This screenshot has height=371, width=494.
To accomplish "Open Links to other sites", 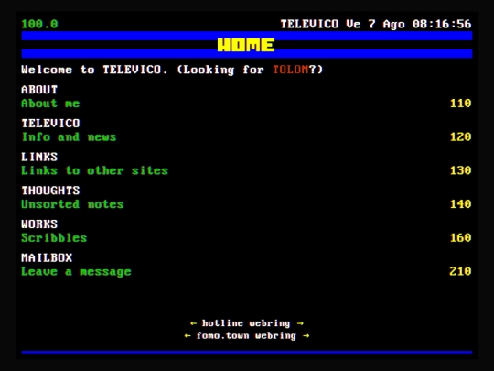I will [x=94, y=170].
